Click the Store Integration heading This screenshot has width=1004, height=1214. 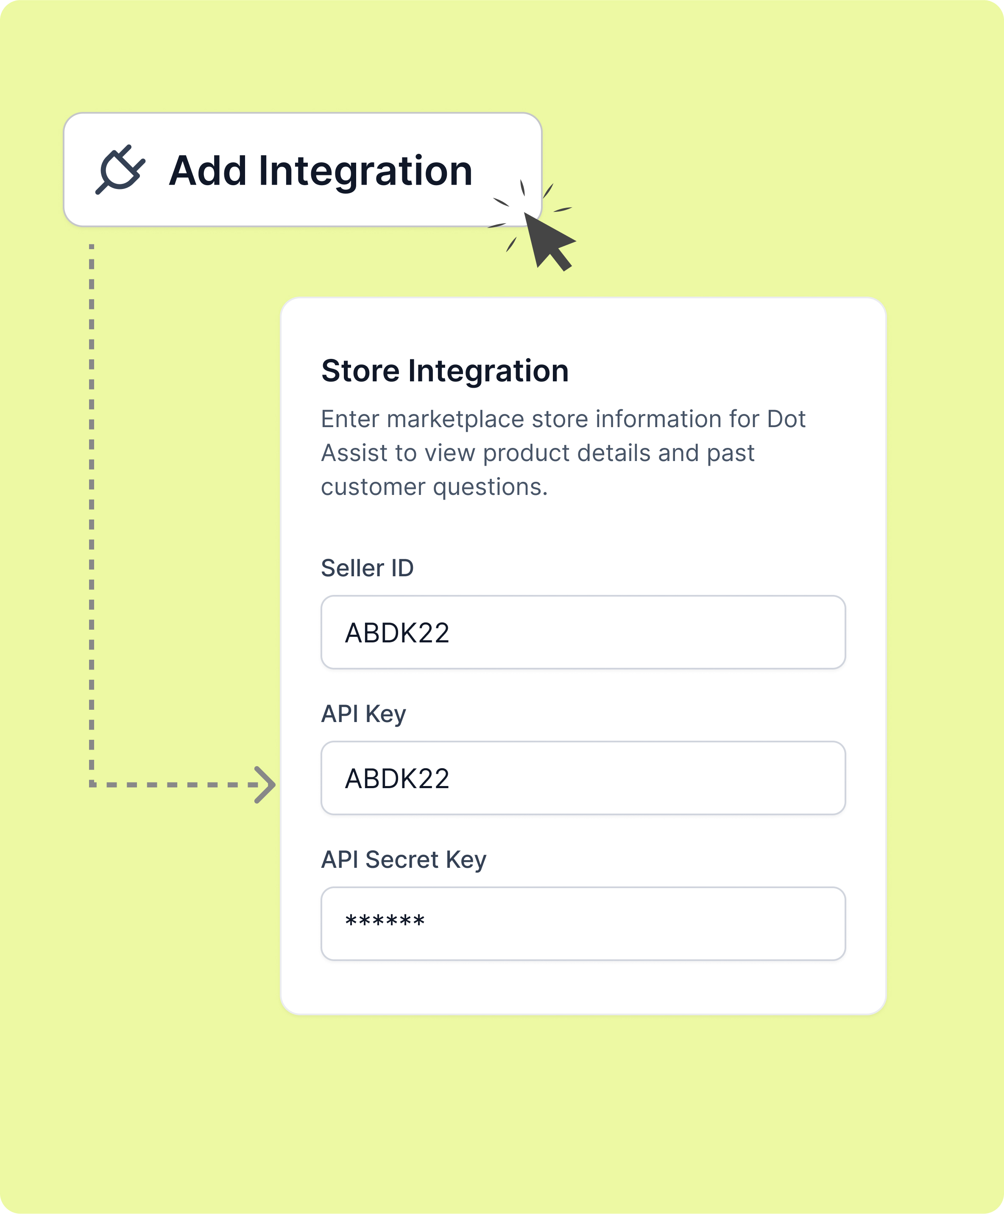pos(445,371)
